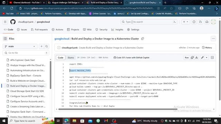
Task: Open the symbols panel icon
Action: pos(212,58)
